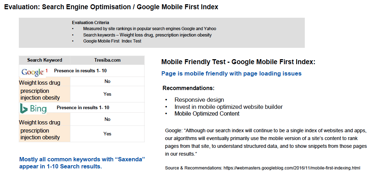Click the blue "Page is mobile friendly" text
The image size is (373, 173).
click(x=231, y=74)
